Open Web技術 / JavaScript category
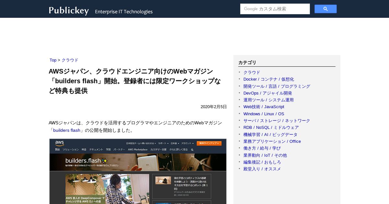 (264, 107)
